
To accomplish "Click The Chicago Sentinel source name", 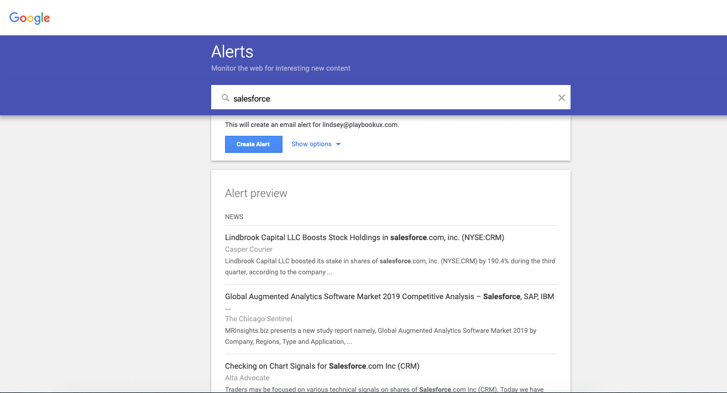I will [x=259, y=319].
